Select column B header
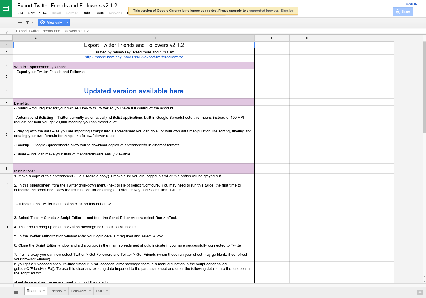 (x=156, y=38)
